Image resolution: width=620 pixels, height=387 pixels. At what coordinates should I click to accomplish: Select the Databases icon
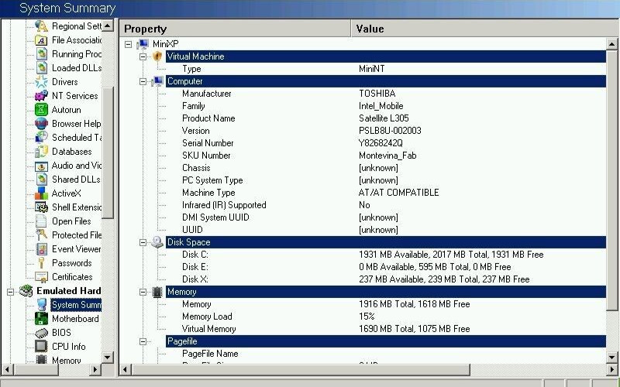pos(41,151)
